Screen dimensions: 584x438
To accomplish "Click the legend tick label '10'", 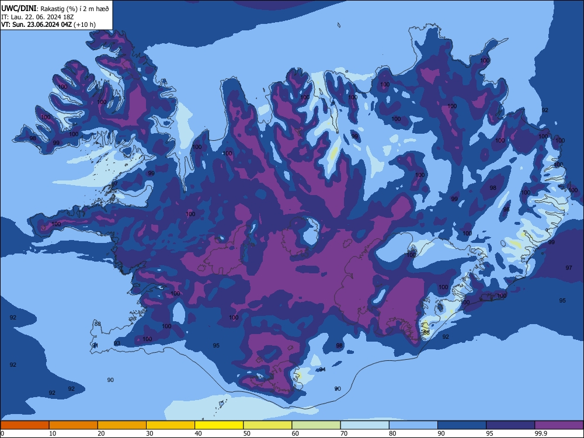I will point(53,433).
